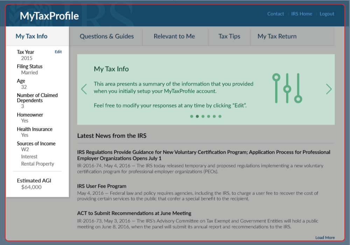Screen dimensions: 350x245
Task: Log out of MyTaxProfile
Action: [327, 14]
